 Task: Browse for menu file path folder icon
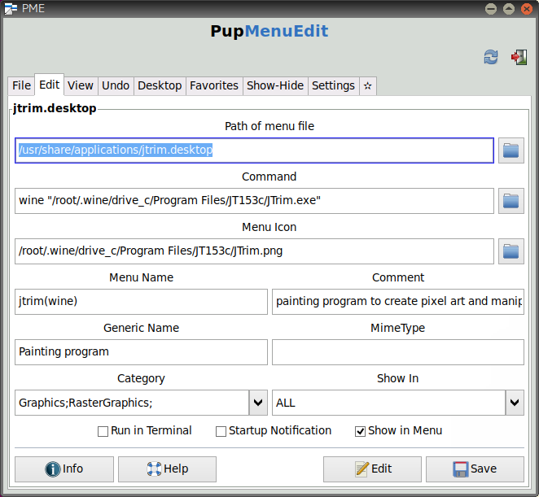tap(511, 150)
